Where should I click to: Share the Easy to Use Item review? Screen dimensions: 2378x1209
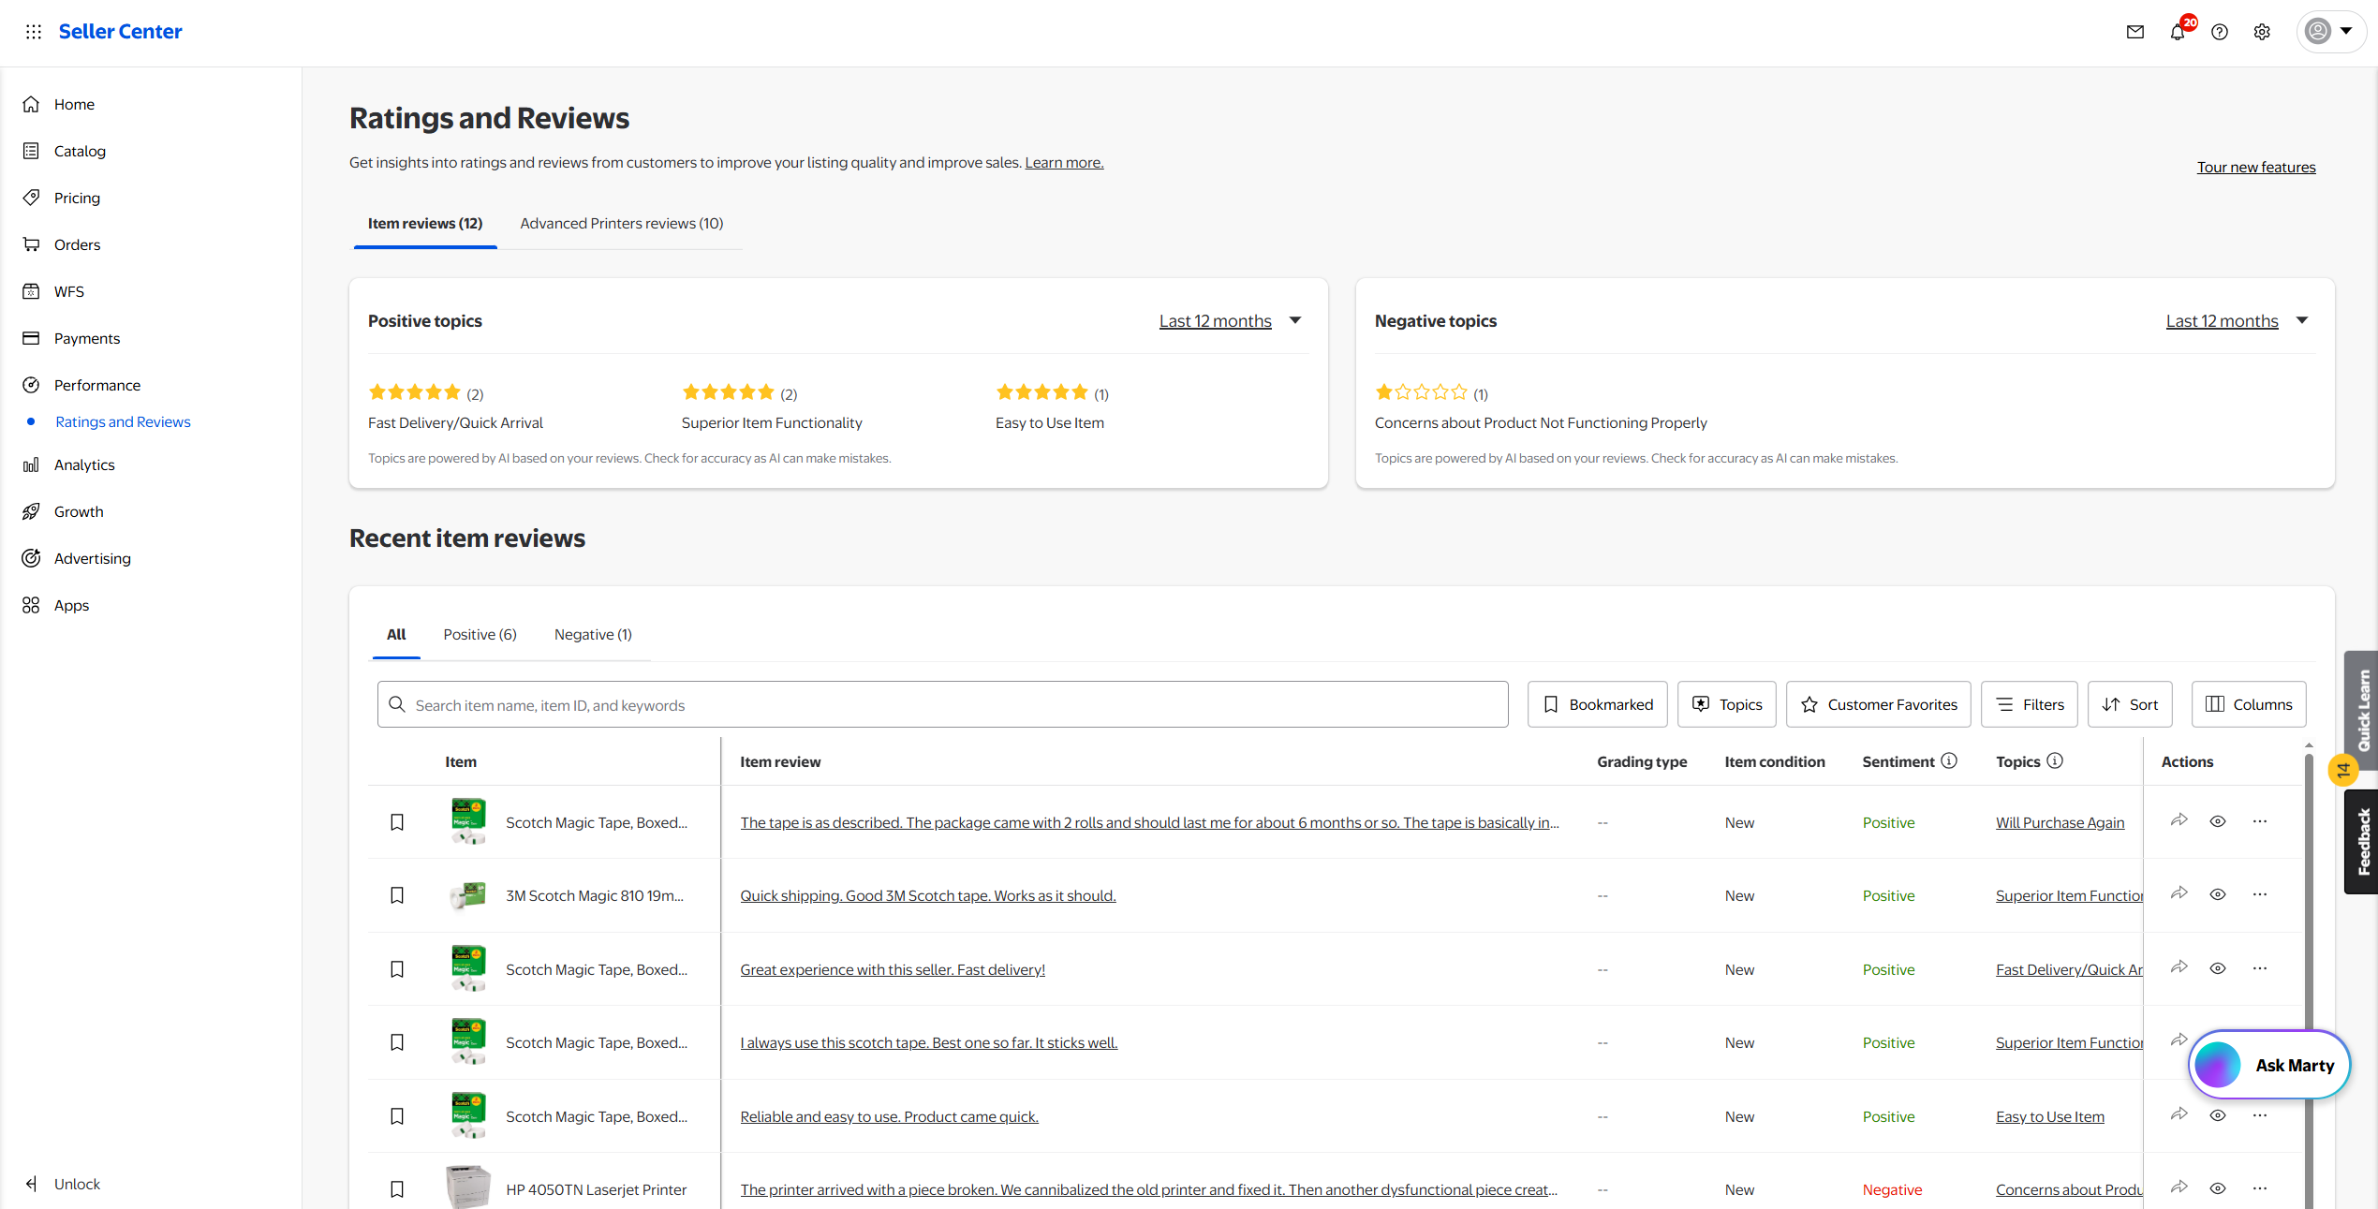coord(2179,1114)
